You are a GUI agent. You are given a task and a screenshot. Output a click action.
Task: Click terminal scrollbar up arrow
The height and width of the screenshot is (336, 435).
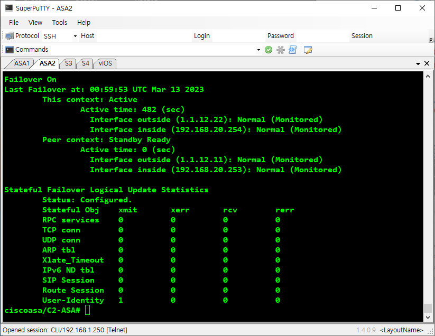point(428,76)
